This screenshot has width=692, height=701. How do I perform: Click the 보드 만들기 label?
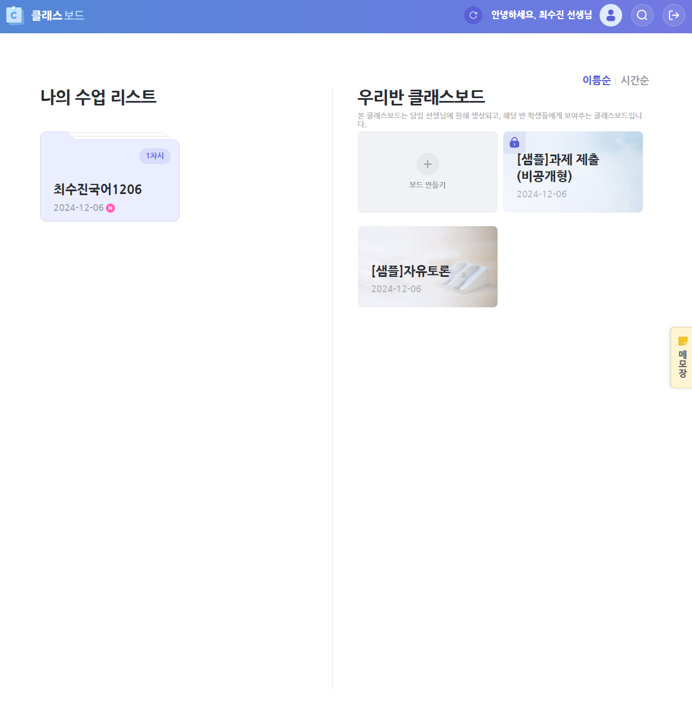pyautogui.click(x=427, y=185)
